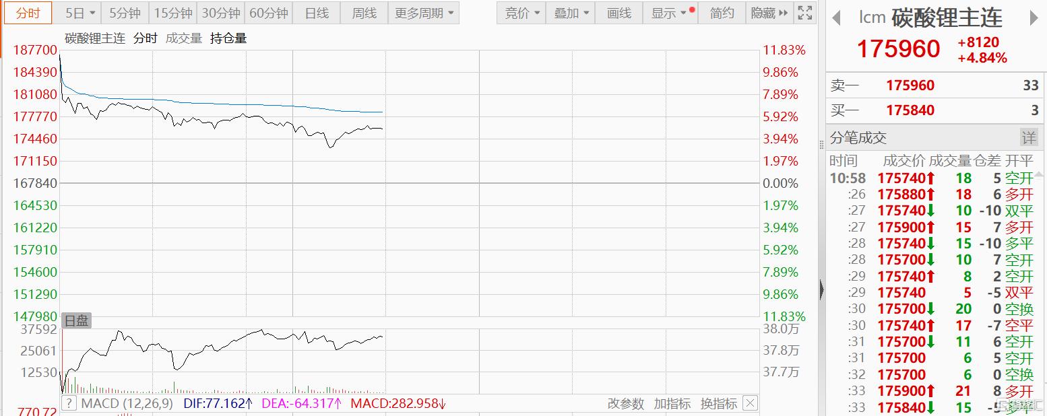Switch to 简约 simplified view

click(722, 13)
